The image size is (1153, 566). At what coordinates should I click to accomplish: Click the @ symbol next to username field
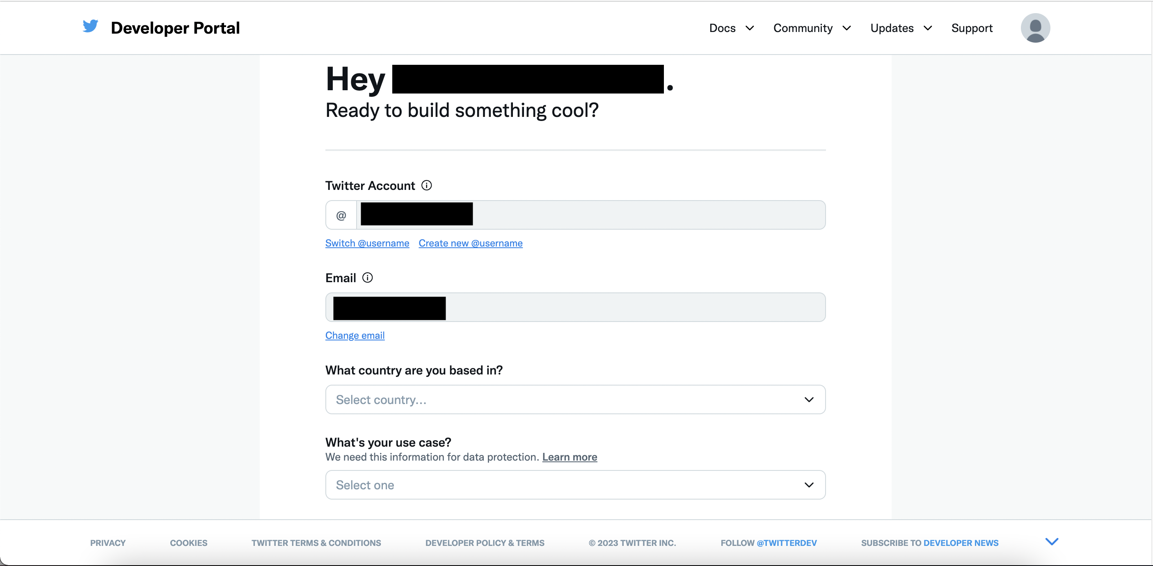(341, 215)
